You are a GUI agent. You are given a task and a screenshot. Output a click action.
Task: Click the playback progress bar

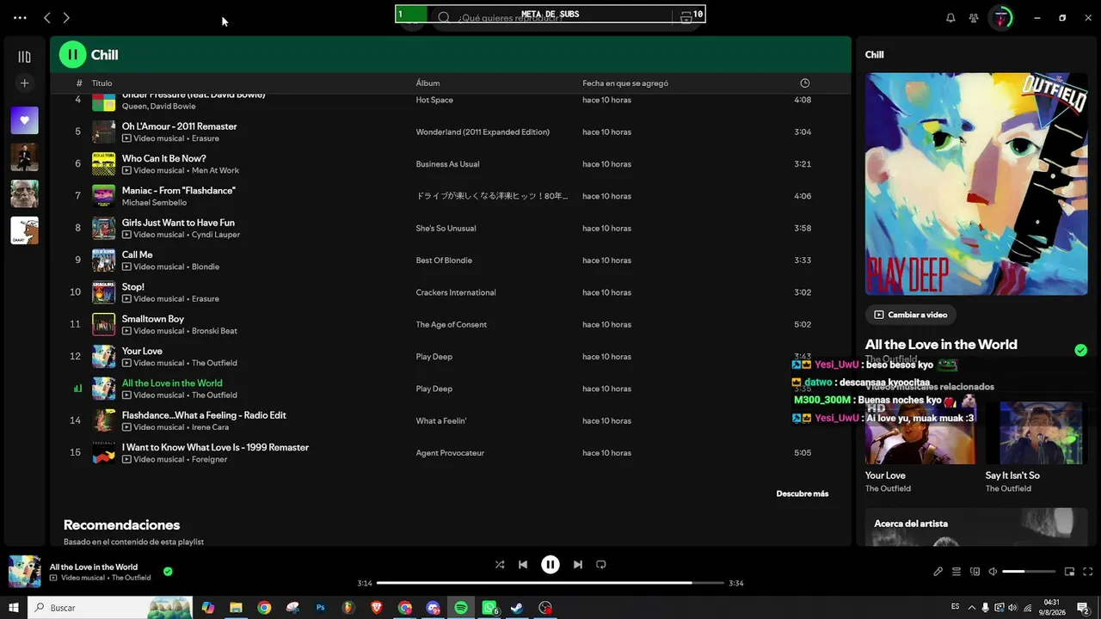tap(550, 583)
